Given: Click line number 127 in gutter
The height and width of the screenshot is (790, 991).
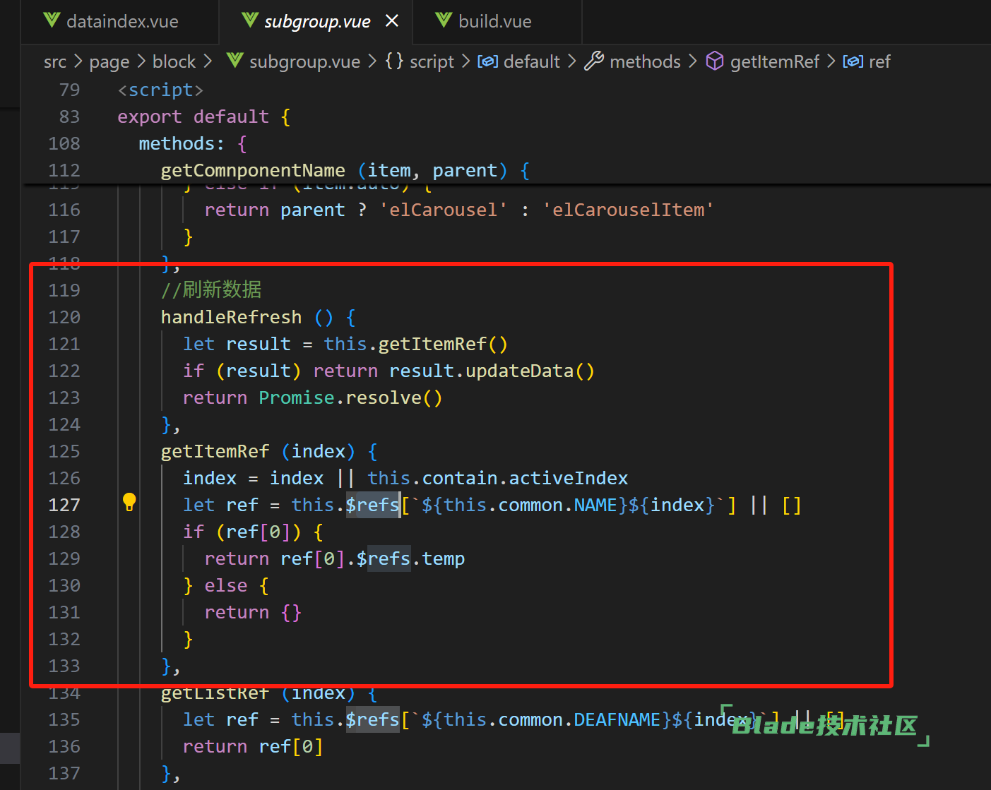Looking at the screenshot, I should [x=64, y=505].
